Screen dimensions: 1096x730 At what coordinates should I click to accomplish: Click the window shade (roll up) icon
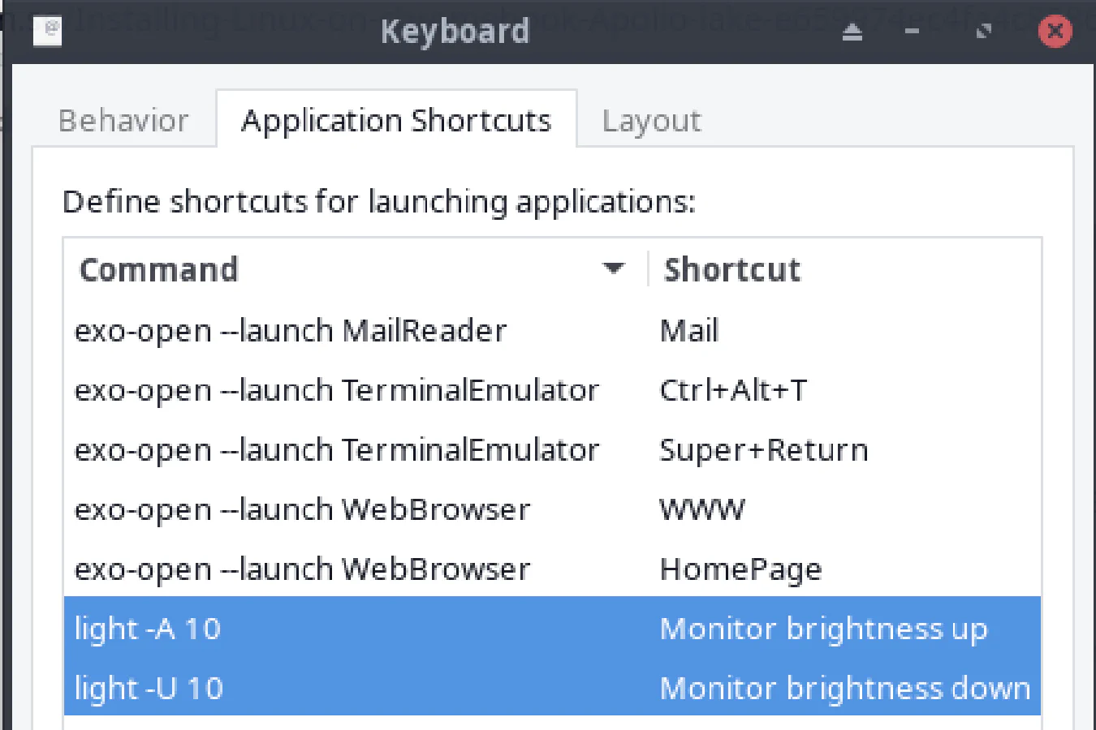(852, 32)
